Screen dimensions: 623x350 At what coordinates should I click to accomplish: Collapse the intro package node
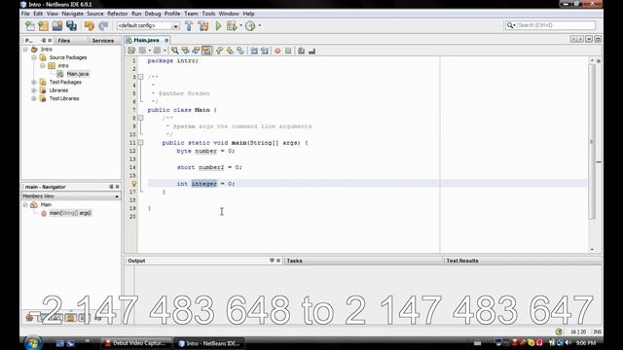coord(43,65)
